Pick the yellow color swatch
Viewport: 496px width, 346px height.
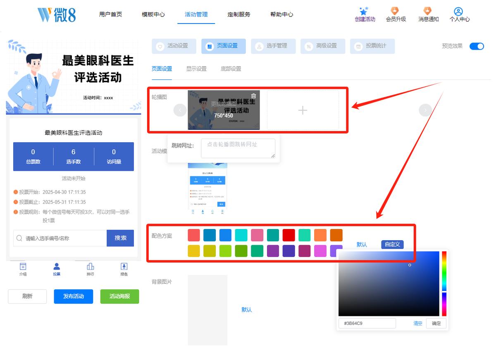[x=194, y=251]
